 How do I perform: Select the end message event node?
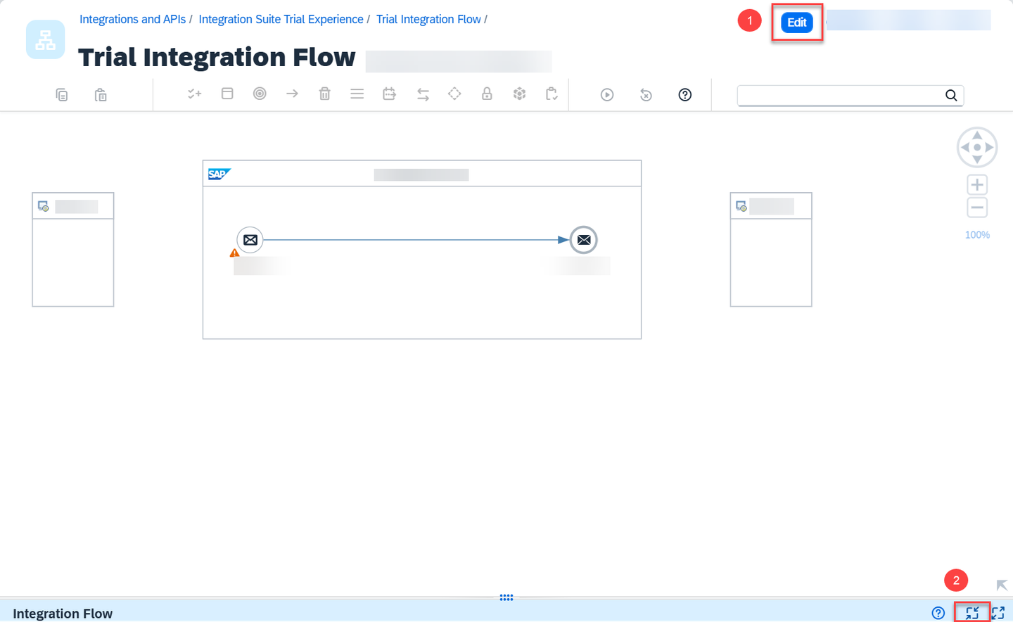point(583,240)
